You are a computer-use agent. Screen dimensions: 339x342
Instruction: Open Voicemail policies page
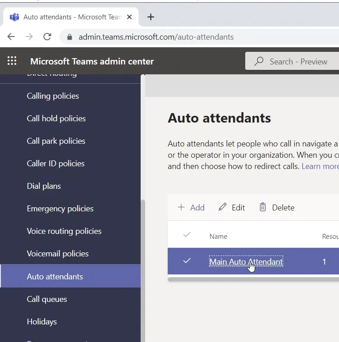click(x=58, y=254)
